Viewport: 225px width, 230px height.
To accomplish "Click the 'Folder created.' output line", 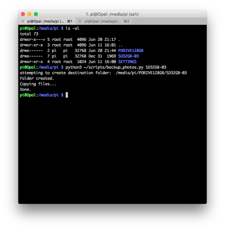I will (x=37, y=78).
